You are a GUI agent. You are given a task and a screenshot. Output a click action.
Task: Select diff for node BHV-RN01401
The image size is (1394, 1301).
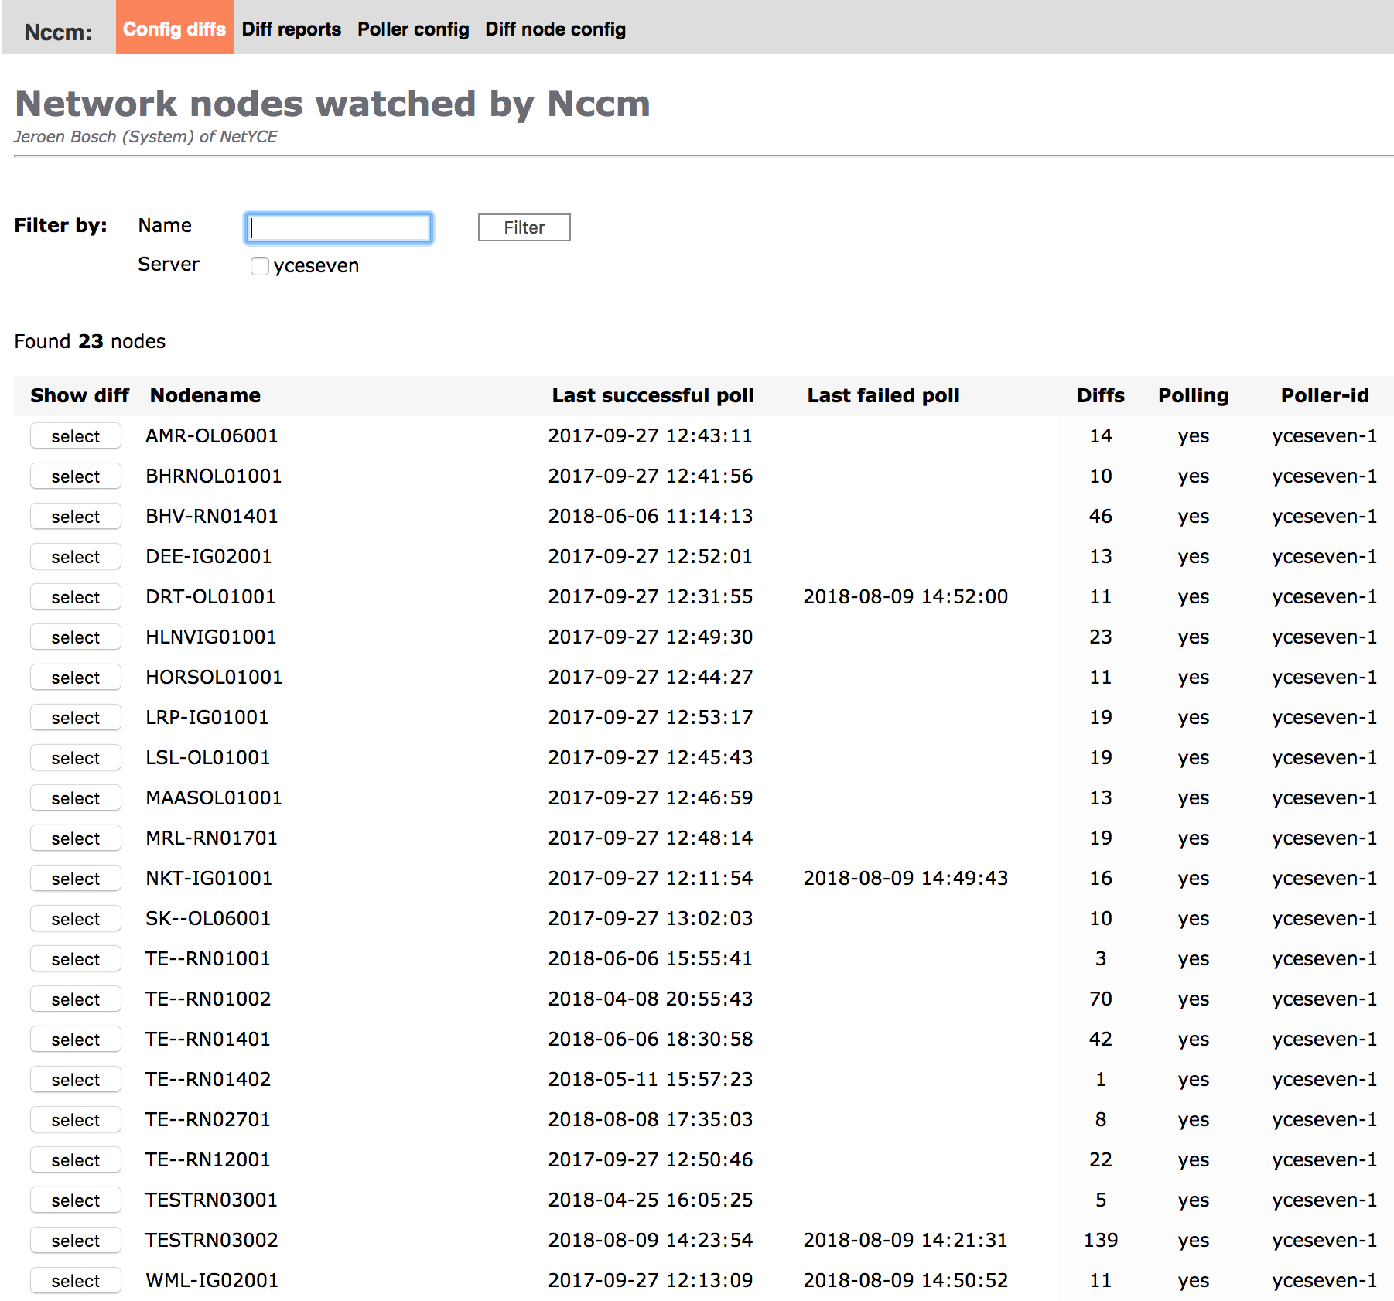point(76,517)
